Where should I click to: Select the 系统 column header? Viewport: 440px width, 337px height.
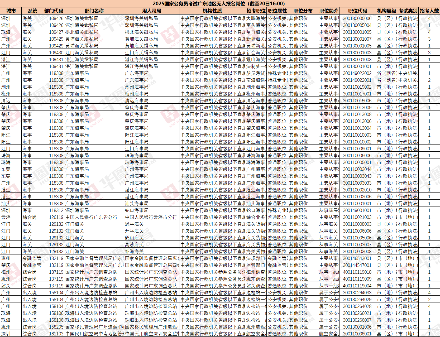[x=32, y=11]
